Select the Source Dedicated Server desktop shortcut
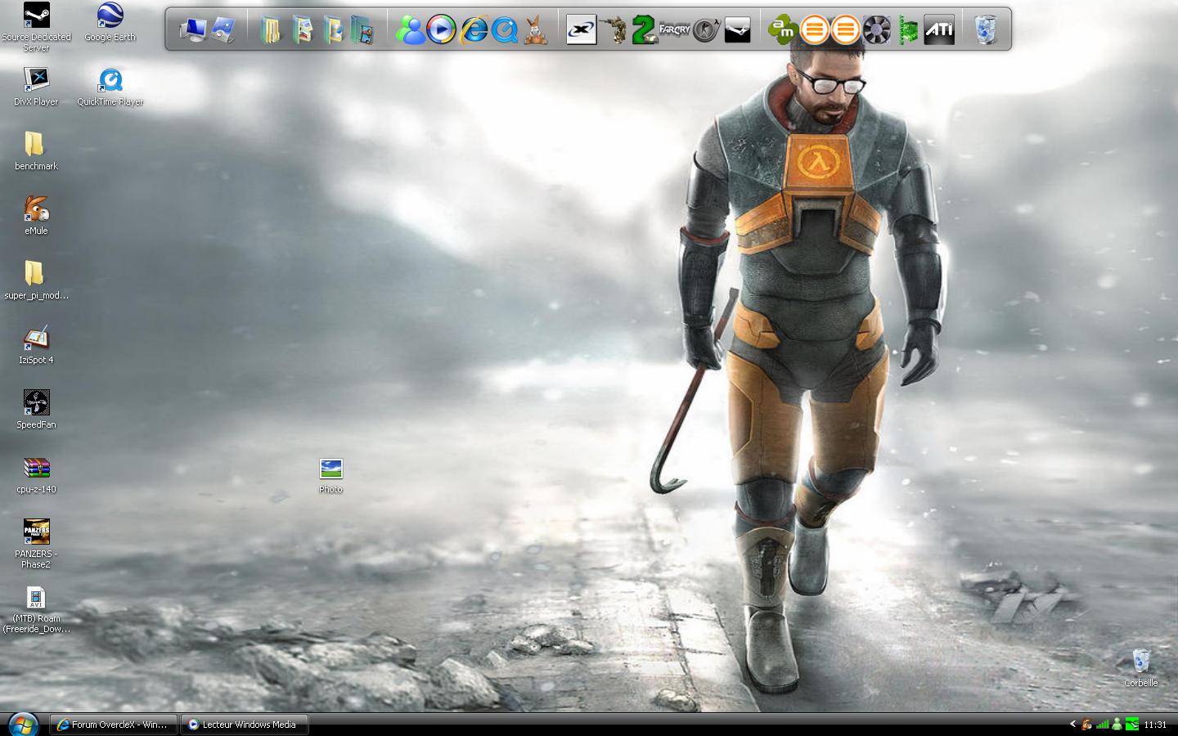Image resolution: width=1178 pixels, height=736 pixels. [36, 28]
